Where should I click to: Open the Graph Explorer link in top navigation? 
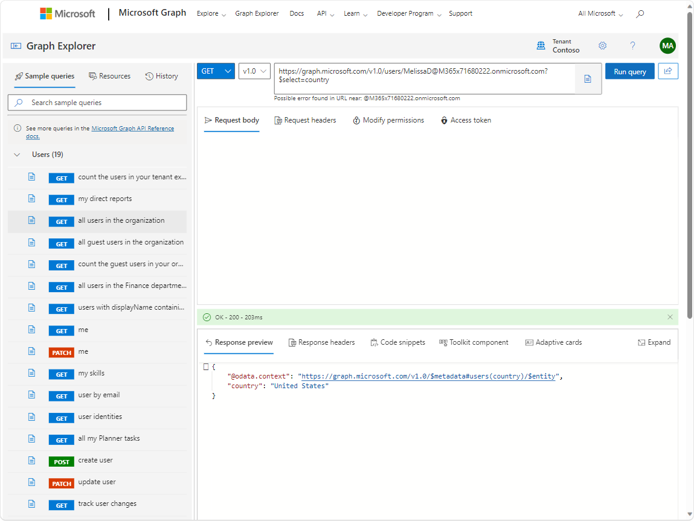[257, 14]
